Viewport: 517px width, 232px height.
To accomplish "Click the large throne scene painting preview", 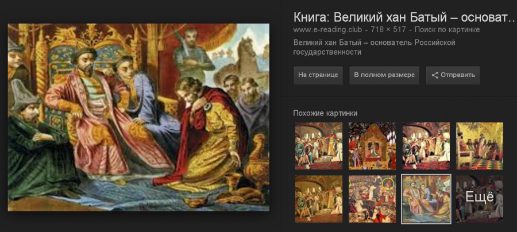I will tap(138, 117).
